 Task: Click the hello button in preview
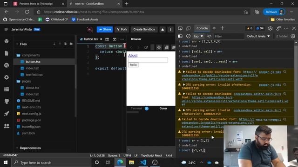tap(133, 65)
